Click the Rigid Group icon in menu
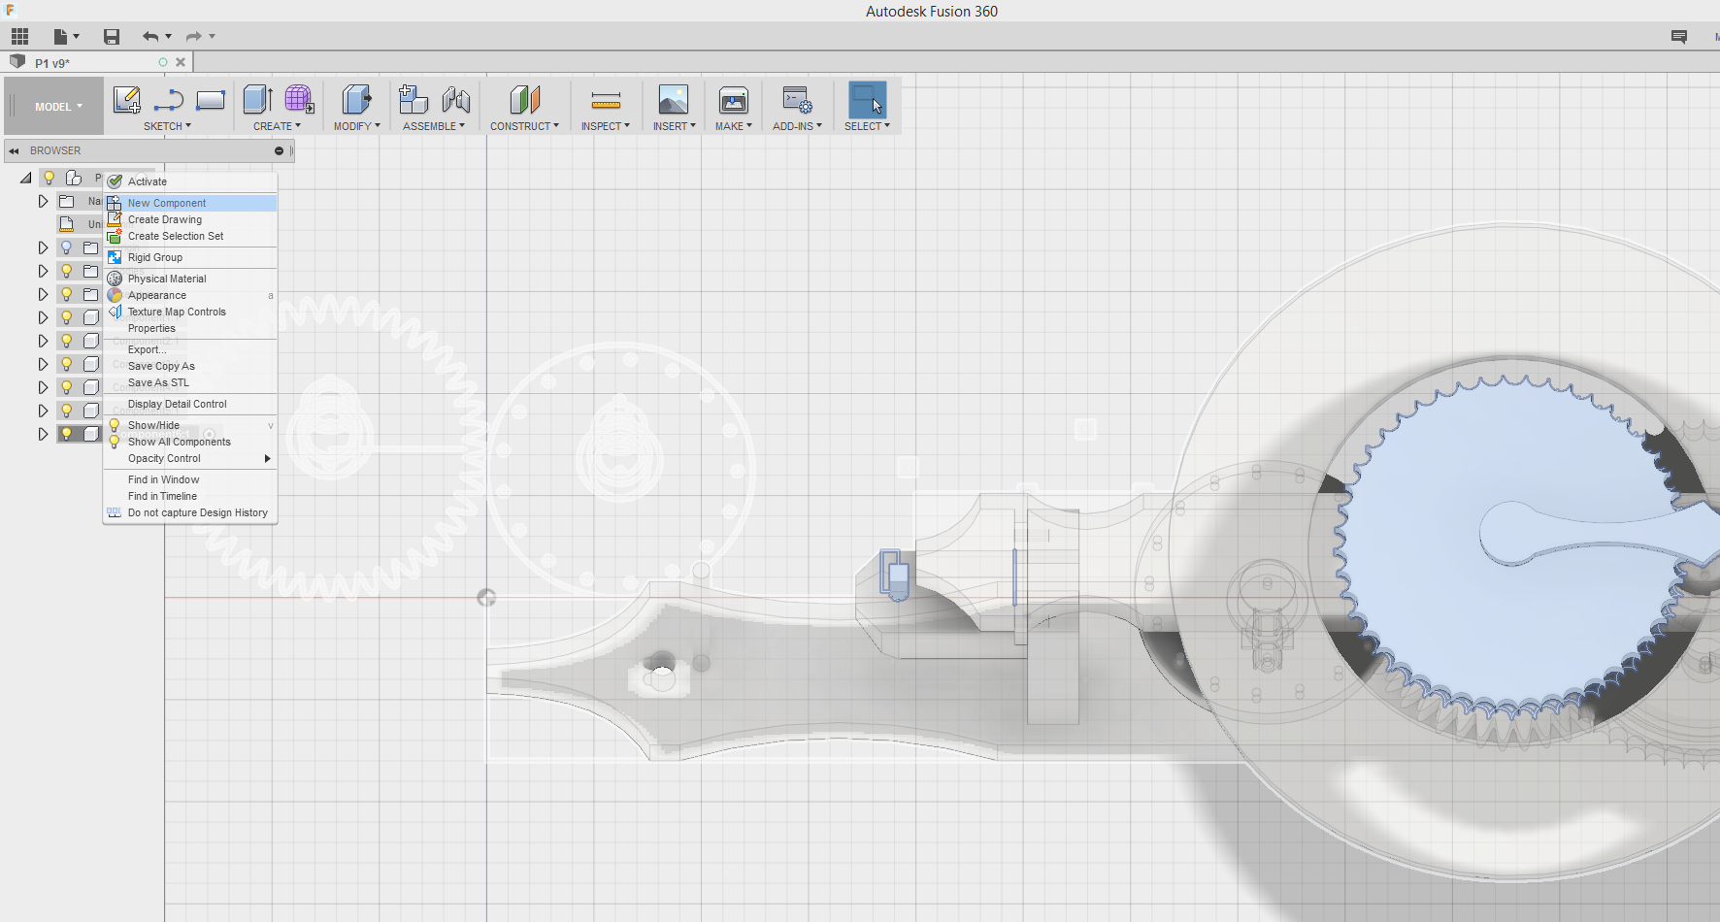Image resolution: width=1720 pixels, height=922 pixels. (x=115, y=257)
